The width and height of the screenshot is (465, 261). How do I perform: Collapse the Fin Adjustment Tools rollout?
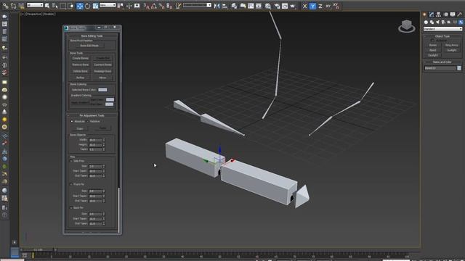92,116
